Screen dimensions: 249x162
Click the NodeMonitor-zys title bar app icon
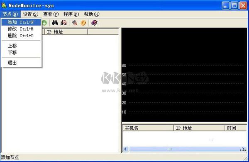4,5
